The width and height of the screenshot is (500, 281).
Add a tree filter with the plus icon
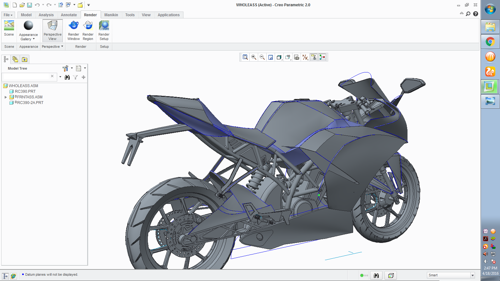click(x=83, y=77)
